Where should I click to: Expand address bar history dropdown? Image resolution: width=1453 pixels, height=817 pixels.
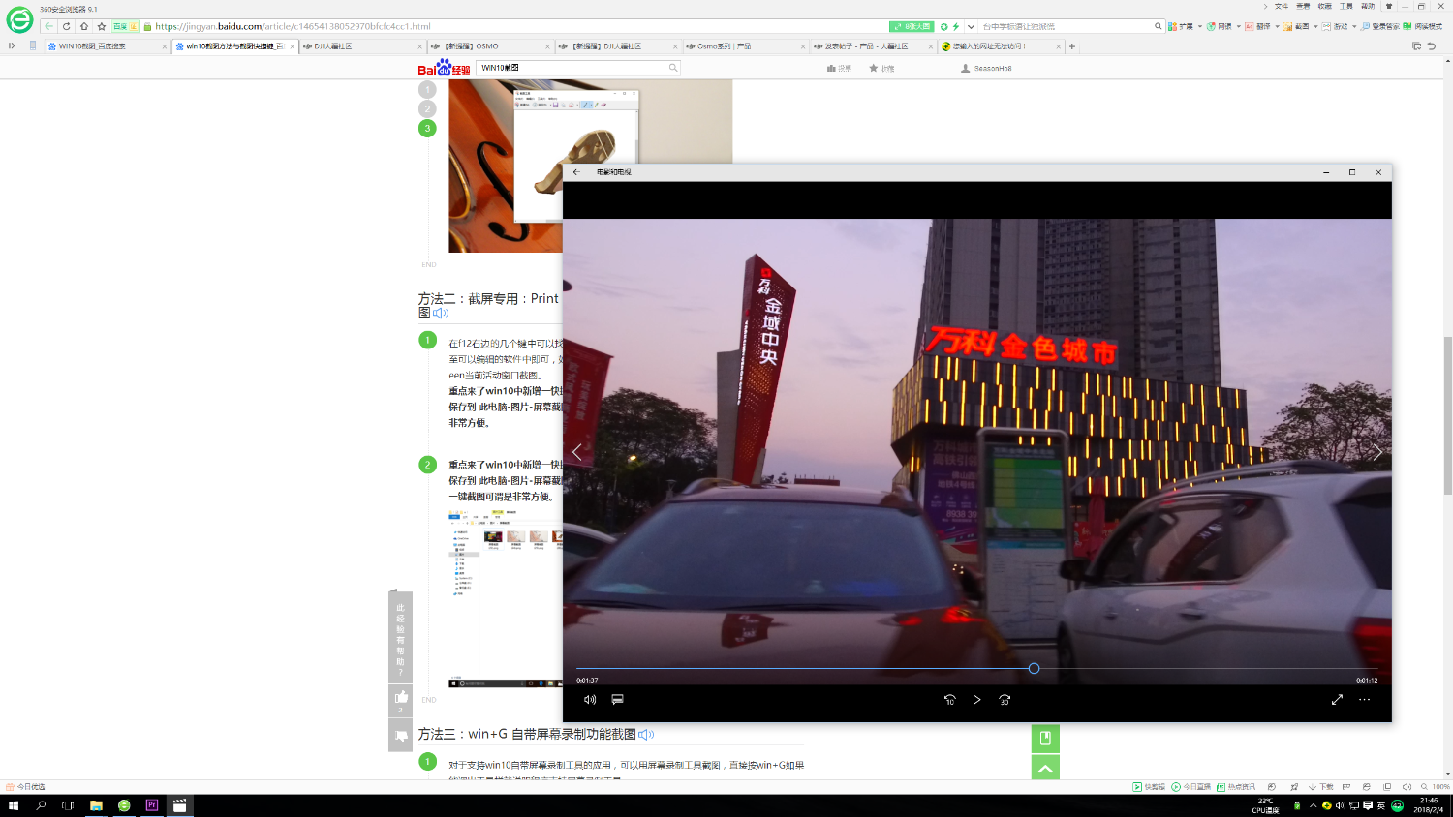[x=971, y=26]
